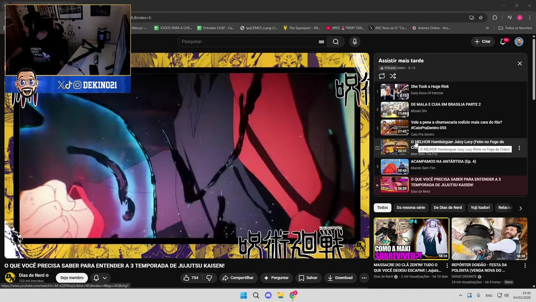Open options for MASSACRE DO CLÃ ZEN'IN video
Image resolution: width=536 pixels, height=302 pixels.
[x=447, y=266]
